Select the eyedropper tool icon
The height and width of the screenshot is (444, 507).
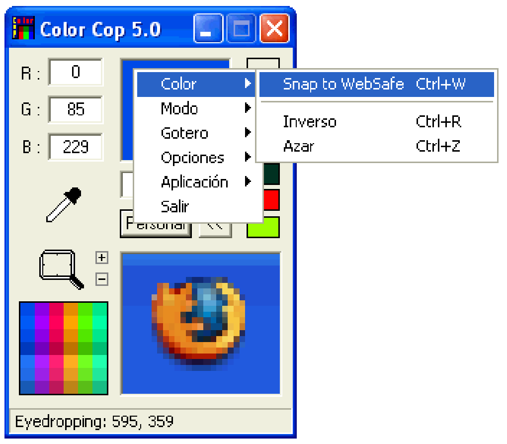pyautogui.click(x=64, y=205)
